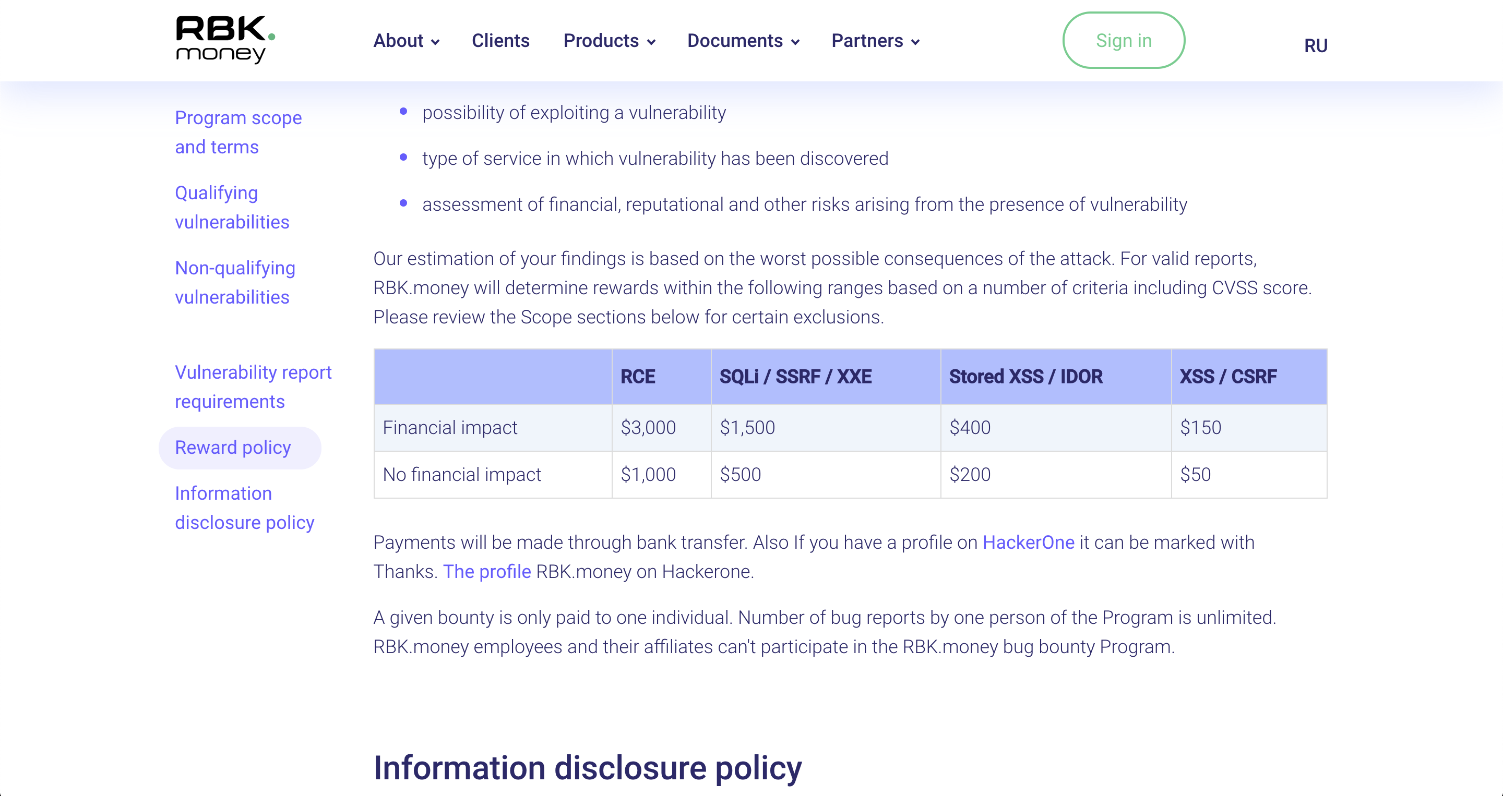1503x796 pixels.
Task: Select the Clients menu item
Action: 500,41
